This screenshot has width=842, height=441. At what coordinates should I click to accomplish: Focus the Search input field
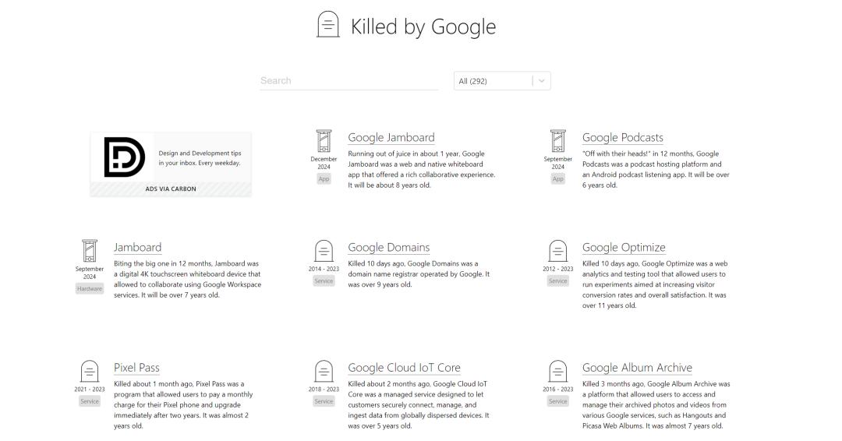[349, 81]
